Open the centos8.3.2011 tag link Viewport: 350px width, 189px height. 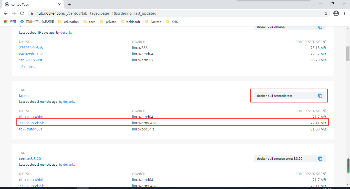pyautogui.click(x=32, y=159)
